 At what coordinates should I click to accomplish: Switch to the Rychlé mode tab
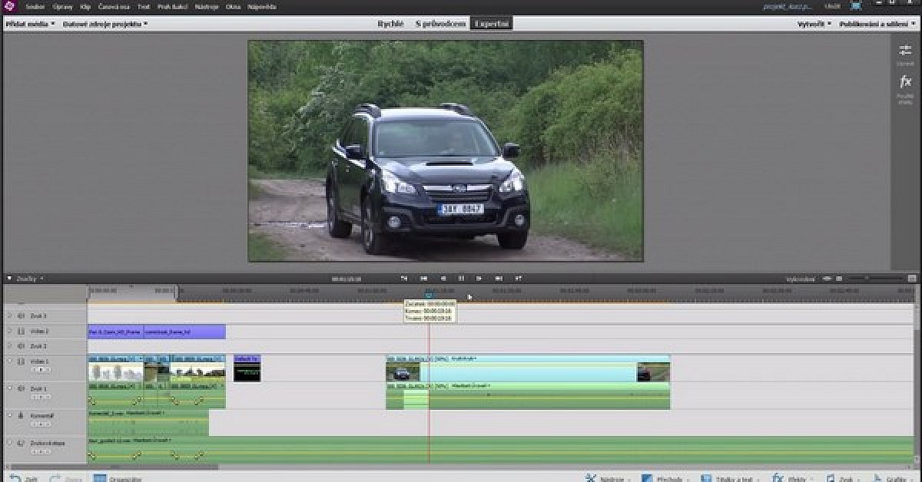pos(390,24)
